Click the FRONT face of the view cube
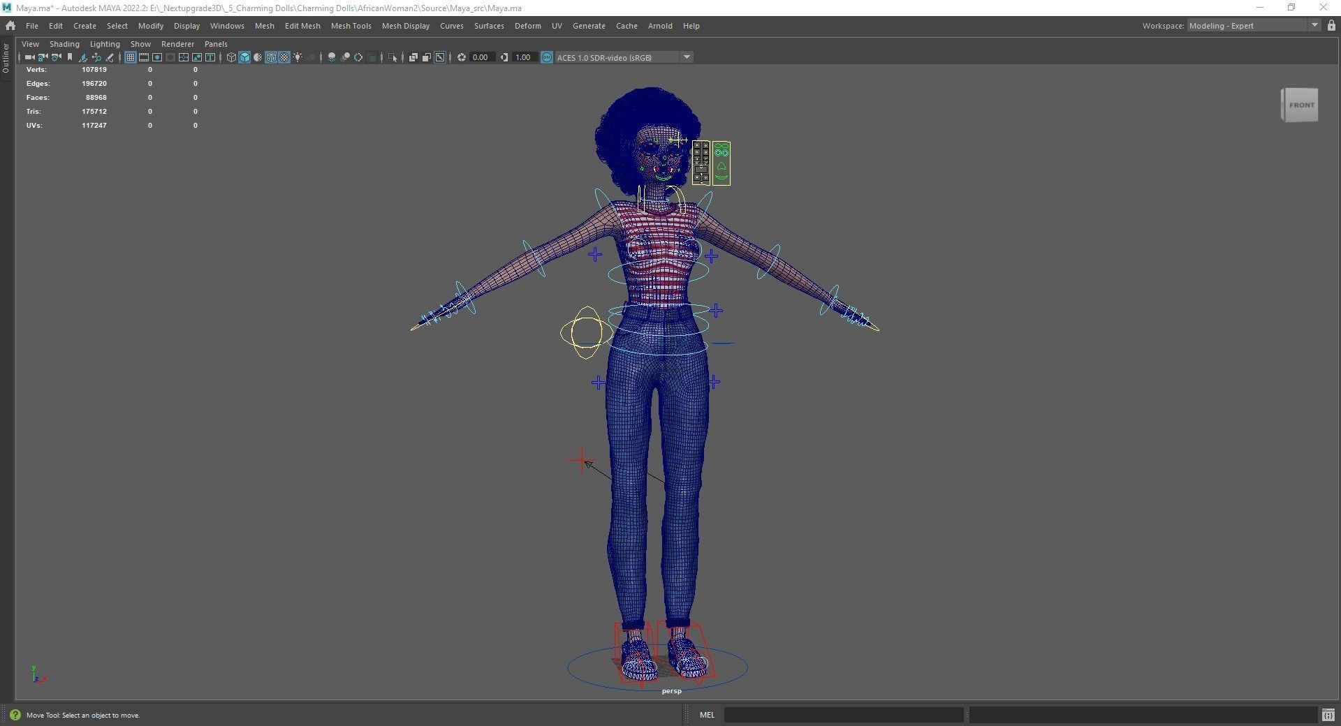The image size is (1341, 726). pos(1301,105)
